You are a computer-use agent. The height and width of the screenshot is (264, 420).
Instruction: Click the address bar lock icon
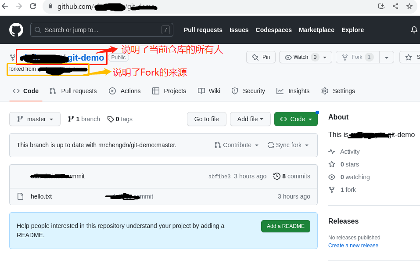click(x=50, y=6)
